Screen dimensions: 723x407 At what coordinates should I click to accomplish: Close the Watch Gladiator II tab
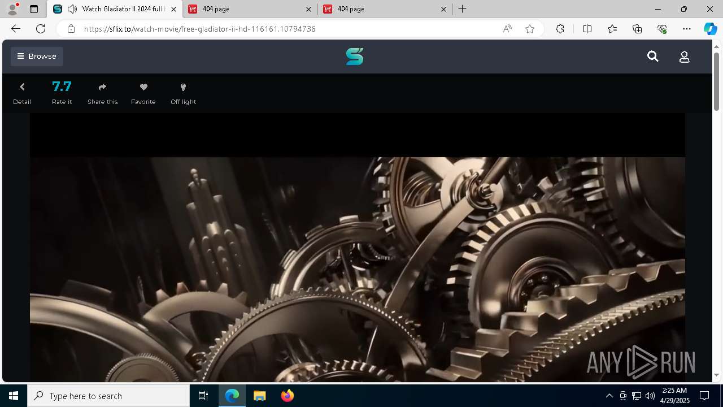click(x=173, y=9)
